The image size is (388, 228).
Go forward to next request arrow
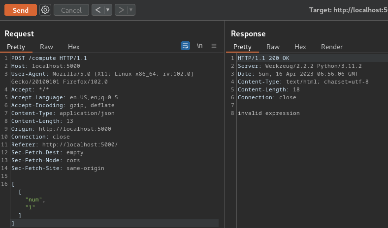click(121, 10)
